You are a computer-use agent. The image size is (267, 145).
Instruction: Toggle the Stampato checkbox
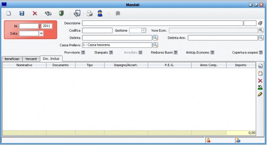point(110,52)
